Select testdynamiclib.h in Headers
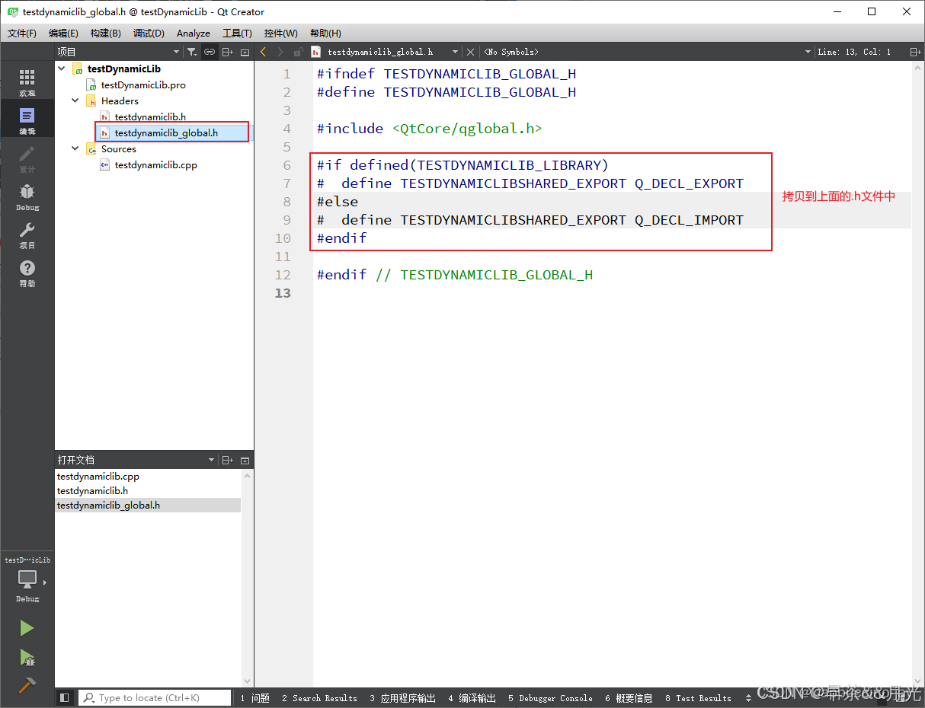 coord(150,116)
